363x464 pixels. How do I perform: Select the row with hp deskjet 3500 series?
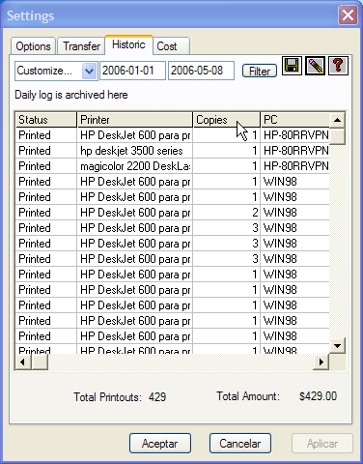tap(172, 151)
